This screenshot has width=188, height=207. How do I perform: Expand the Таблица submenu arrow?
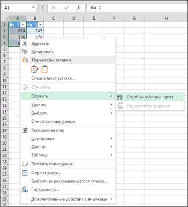click(111, 155)
